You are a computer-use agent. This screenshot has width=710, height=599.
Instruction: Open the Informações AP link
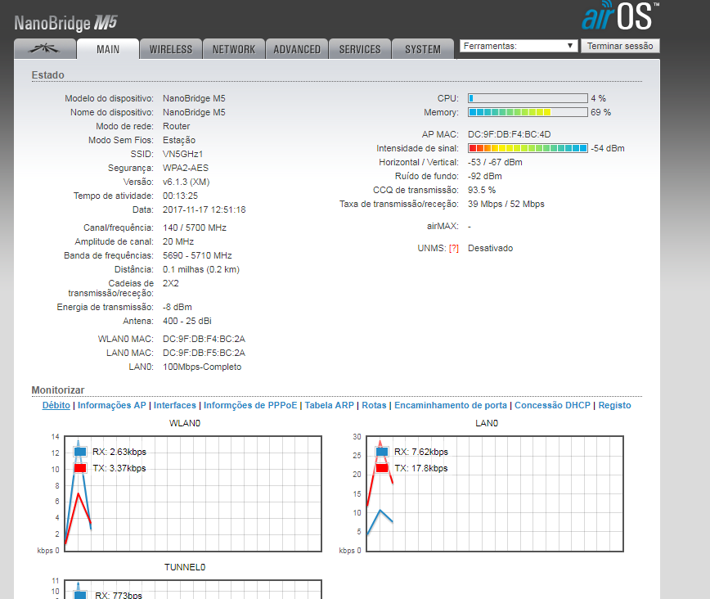tap(112, 405)
